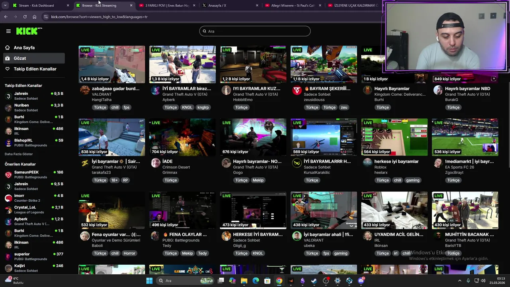Select the Mekip tag under Gogo
The height and width of the screenshot is (287, 510).
pos(258,180)
